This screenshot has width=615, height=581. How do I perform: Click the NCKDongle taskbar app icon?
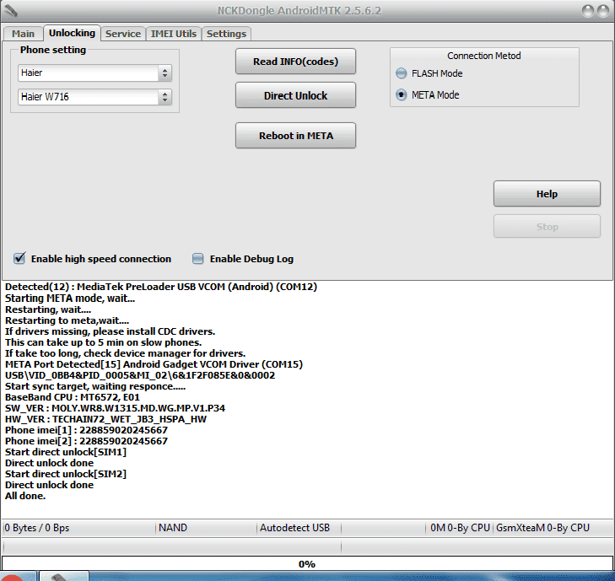pyautogui.click(x=64, y=576)
